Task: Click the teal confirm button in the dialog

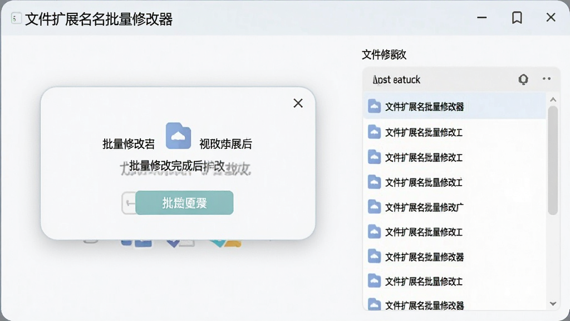Action: tap(184, 203)
